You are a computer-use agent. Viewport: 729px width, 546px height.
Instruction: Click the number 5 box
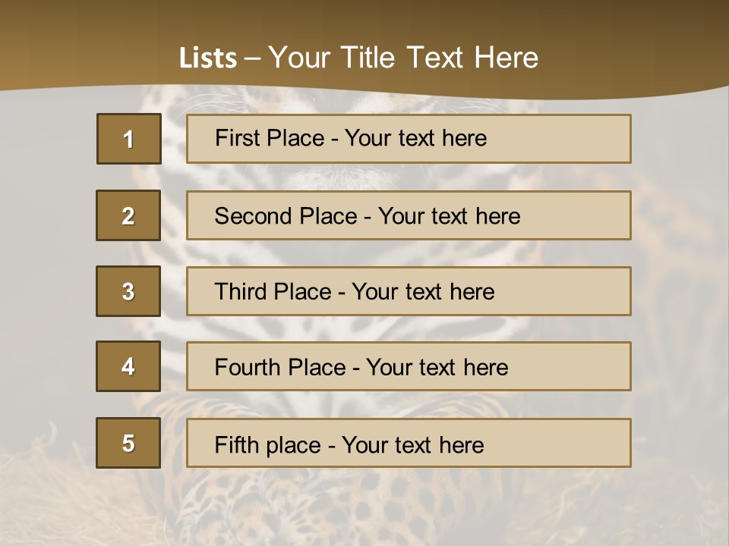tap(128, 443)
